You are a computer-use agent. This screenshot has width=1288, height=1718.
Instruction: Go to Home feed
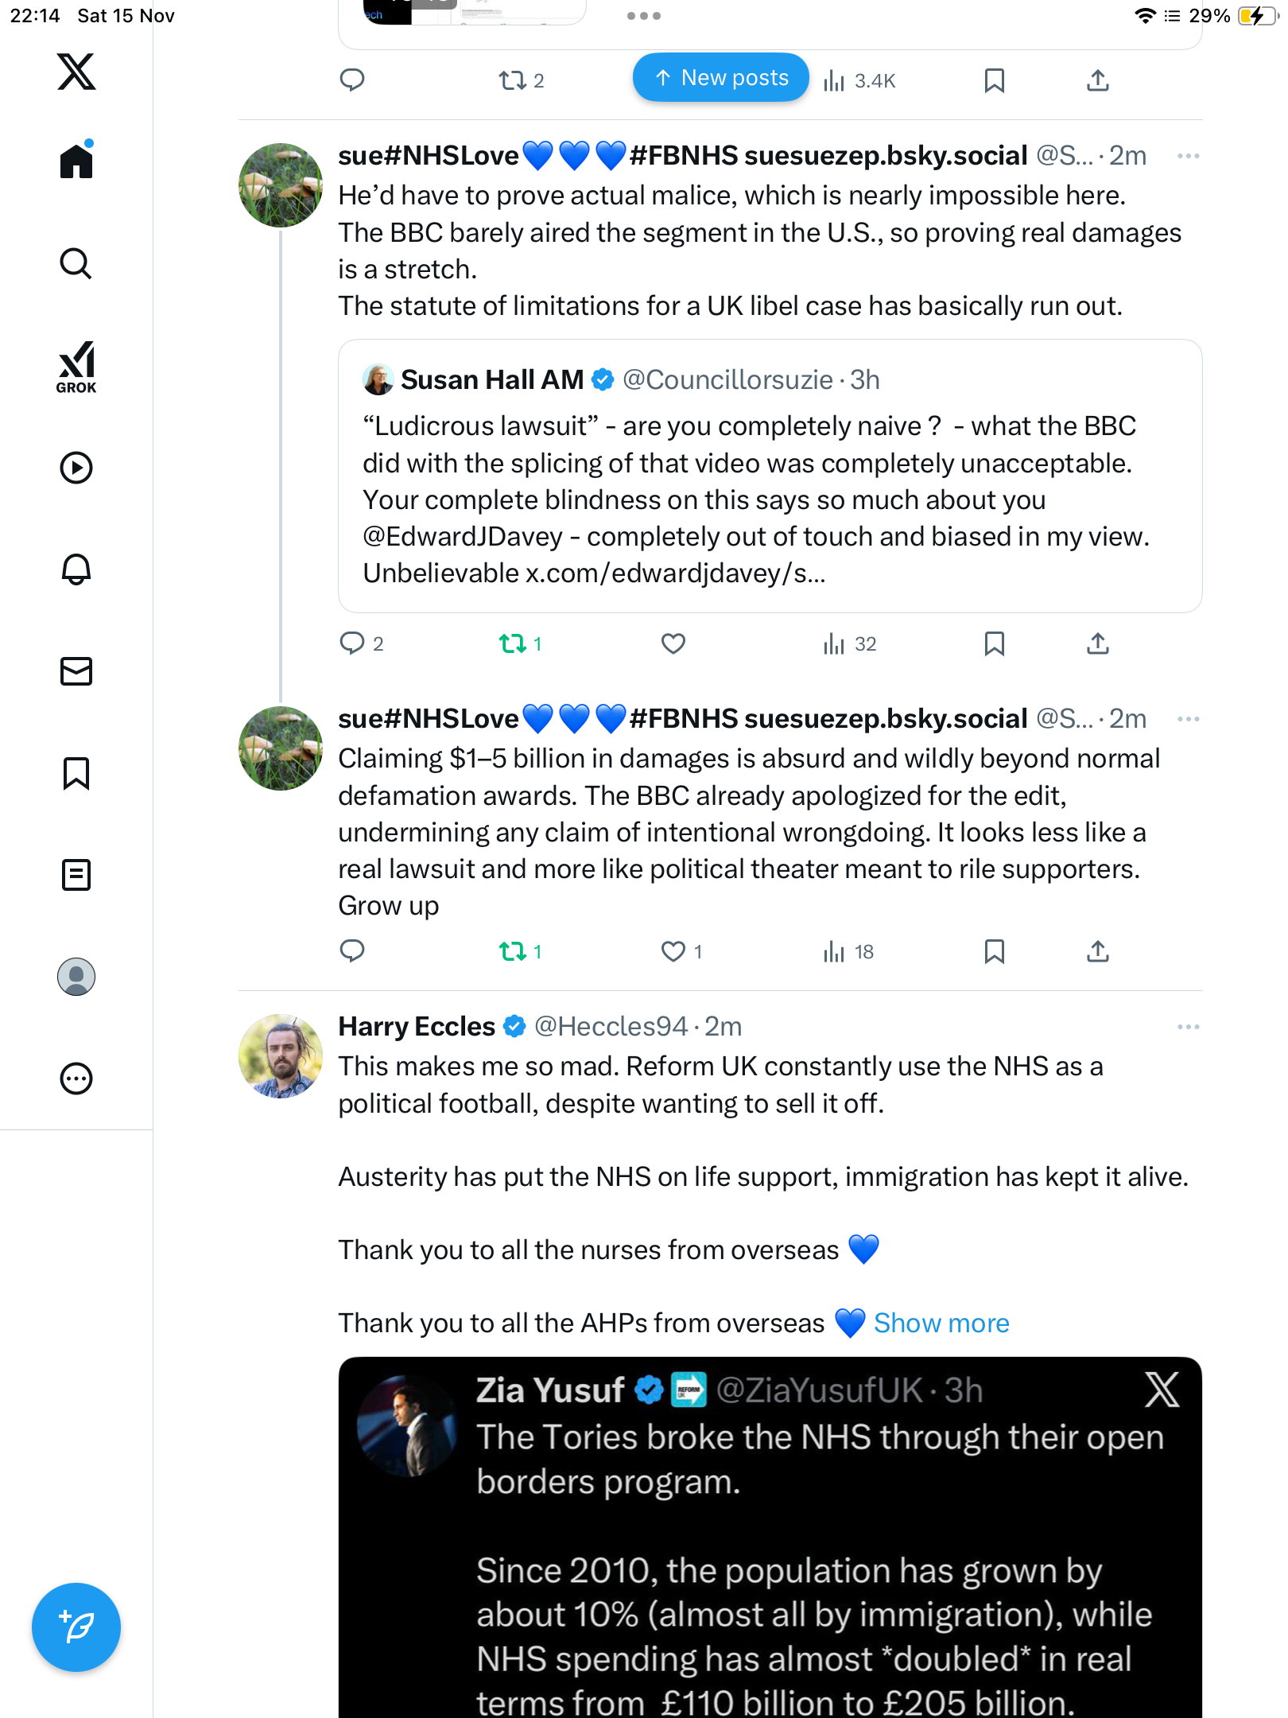click(76, 161)
